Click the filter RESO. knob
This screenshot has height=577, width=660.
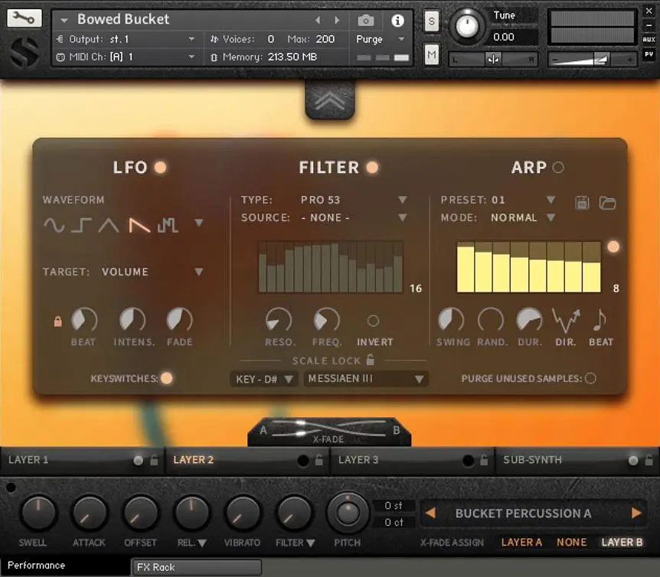(x=278, y=321)
